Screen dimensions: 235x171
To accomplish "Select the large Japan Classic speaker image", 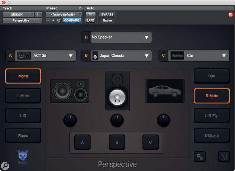I will 117,91.
